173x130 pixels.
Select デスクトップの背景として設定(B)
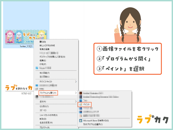[52, 57]
